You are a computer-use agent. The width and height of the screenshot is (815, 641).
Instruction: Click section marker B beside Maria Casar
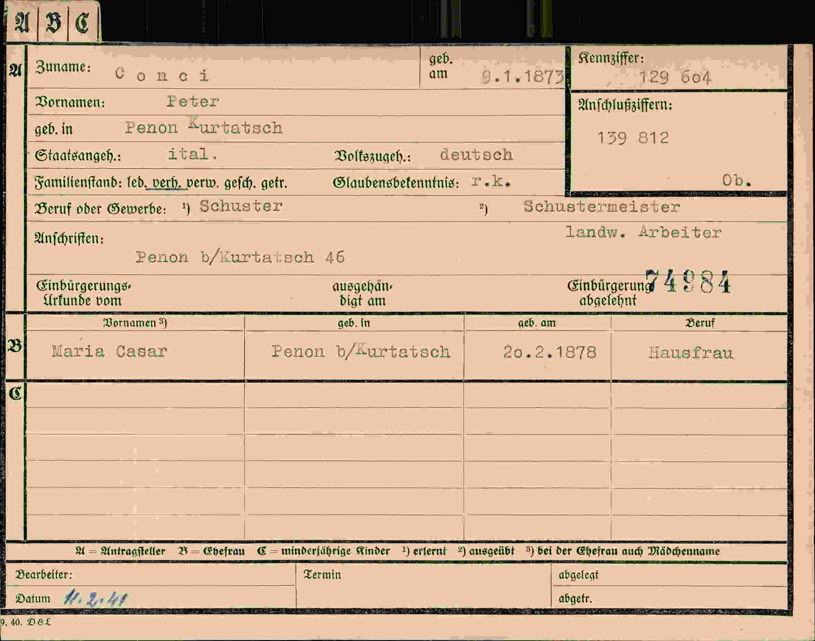(15, 346)
